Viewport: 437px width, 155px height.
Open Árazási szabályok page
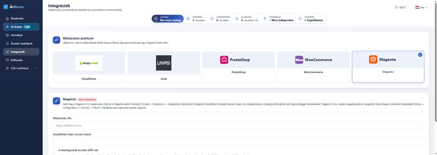(x=21, y=43)
